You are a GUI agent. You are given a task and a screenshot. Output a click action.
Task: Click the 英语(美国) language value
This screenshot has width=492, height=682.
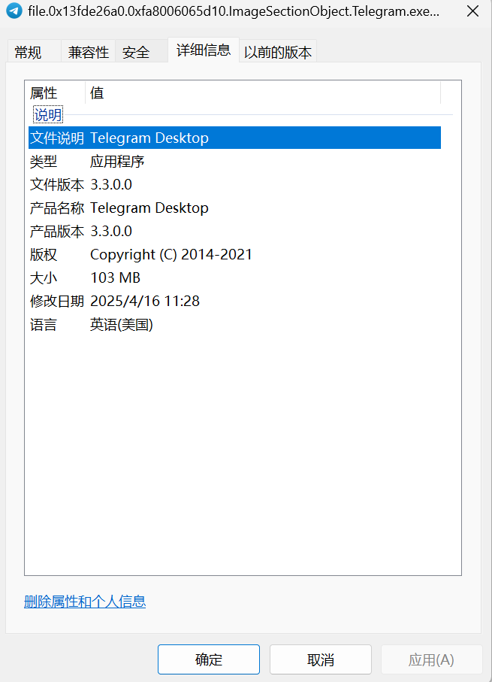121,325
